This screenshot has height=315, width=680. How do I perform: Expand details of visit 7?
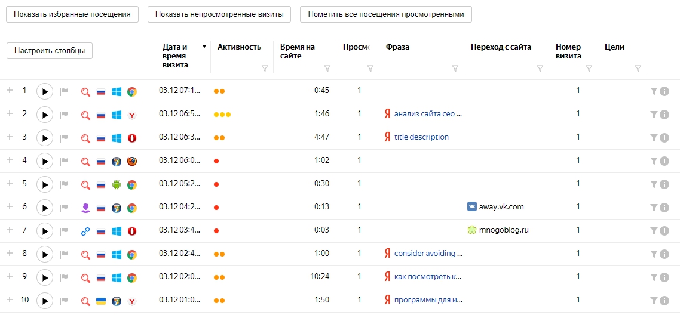pos(10,231)
